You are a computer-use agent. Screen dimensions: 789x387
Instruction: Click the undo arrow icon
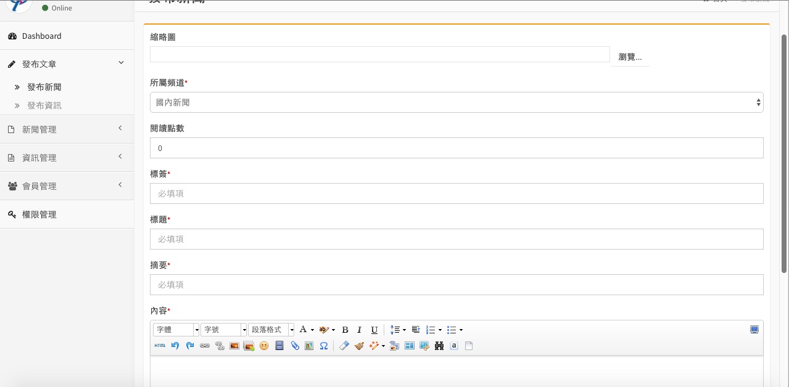coord(175,346)
